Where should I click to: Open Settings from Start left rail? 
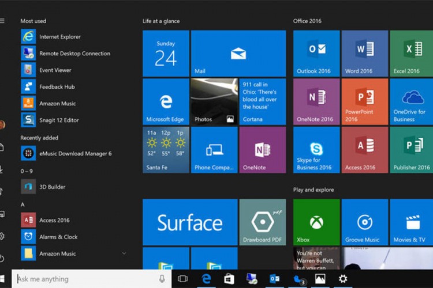coord(2,237)
